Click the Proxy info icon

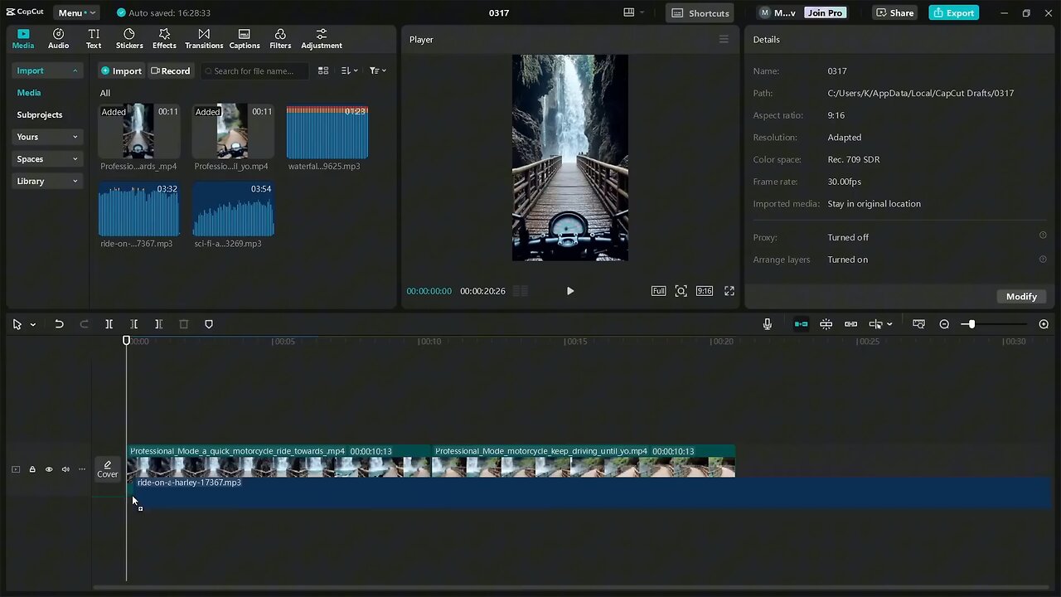[1043, 235]
